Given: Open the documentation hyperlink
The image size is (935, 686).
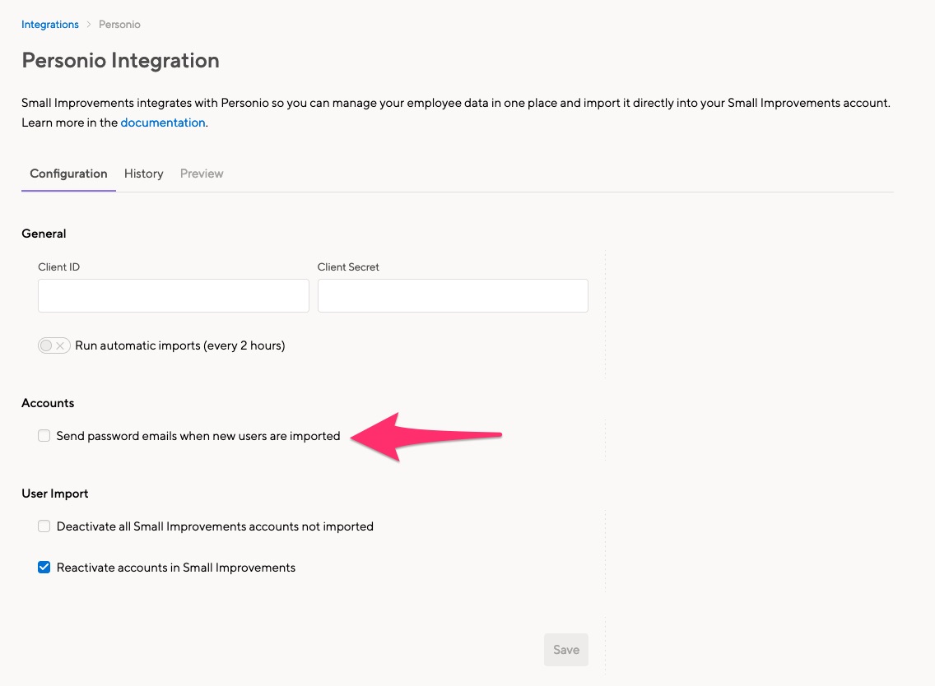Looking at the screenshot, I should point(162,122).
